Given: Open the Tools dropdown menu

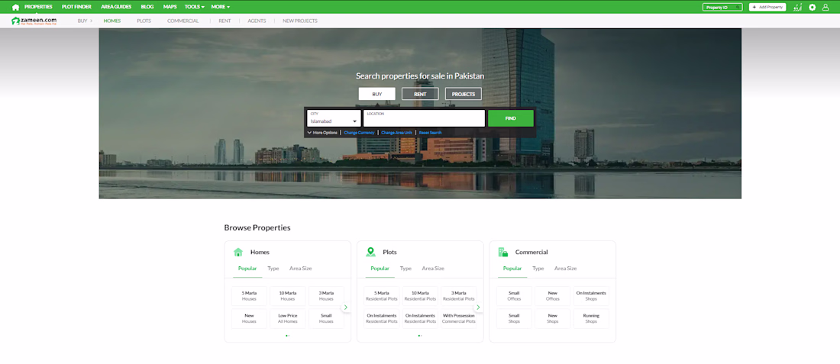Looking at the screenshot, I should pyautogui.click(x=195, y=7).
